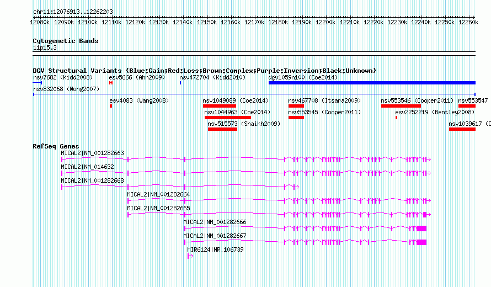Select MIR6124|NR_106739 gene label

[x=215, y=249]
